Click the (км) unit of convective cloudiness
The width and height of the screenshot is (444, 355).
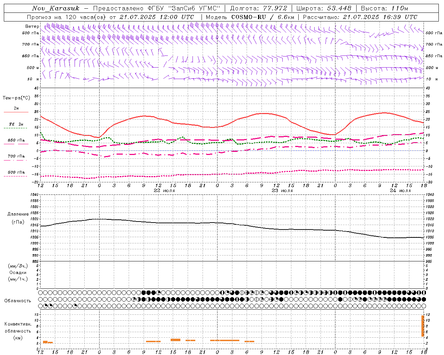tap(18, 338)
